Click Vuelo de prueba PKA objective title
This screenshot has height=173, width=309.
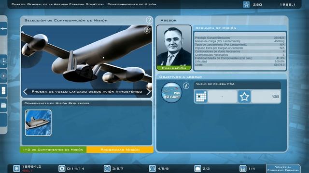coord(215,84)
